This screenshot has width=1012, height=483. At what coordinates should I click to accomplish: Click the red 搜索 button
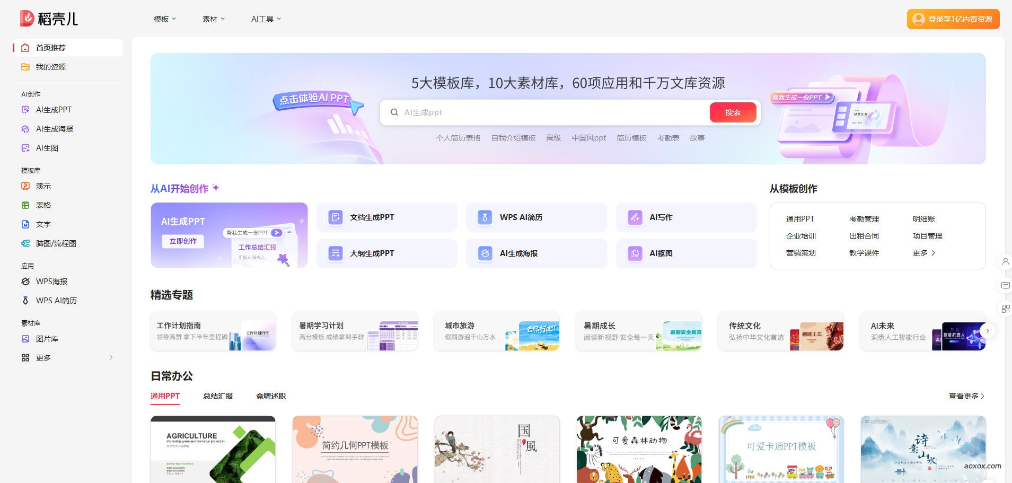(x=733, y=112)
